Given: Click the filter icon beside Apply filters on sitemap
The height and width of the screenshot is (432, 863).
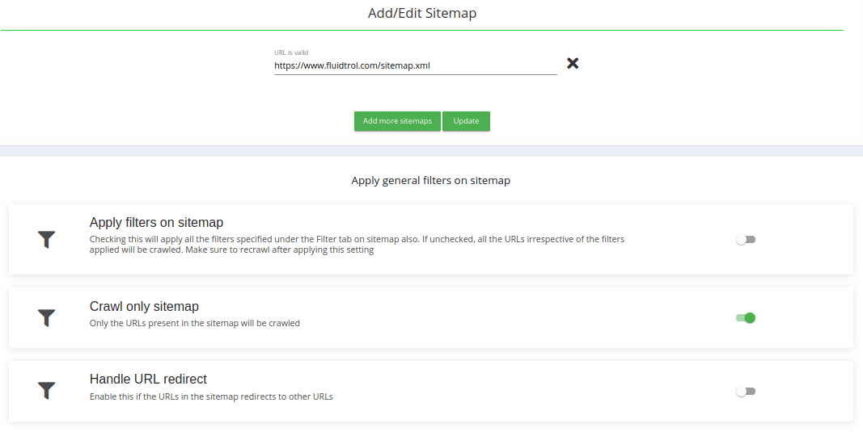Looking at the screenshot, I should pyautogui.click(x=47, y=240).
